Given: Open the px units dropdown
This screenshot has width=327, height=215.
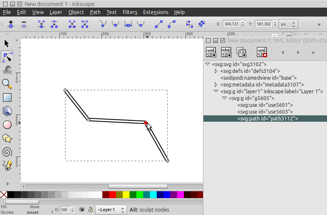Looking at the screenshot, I should 288,24.
